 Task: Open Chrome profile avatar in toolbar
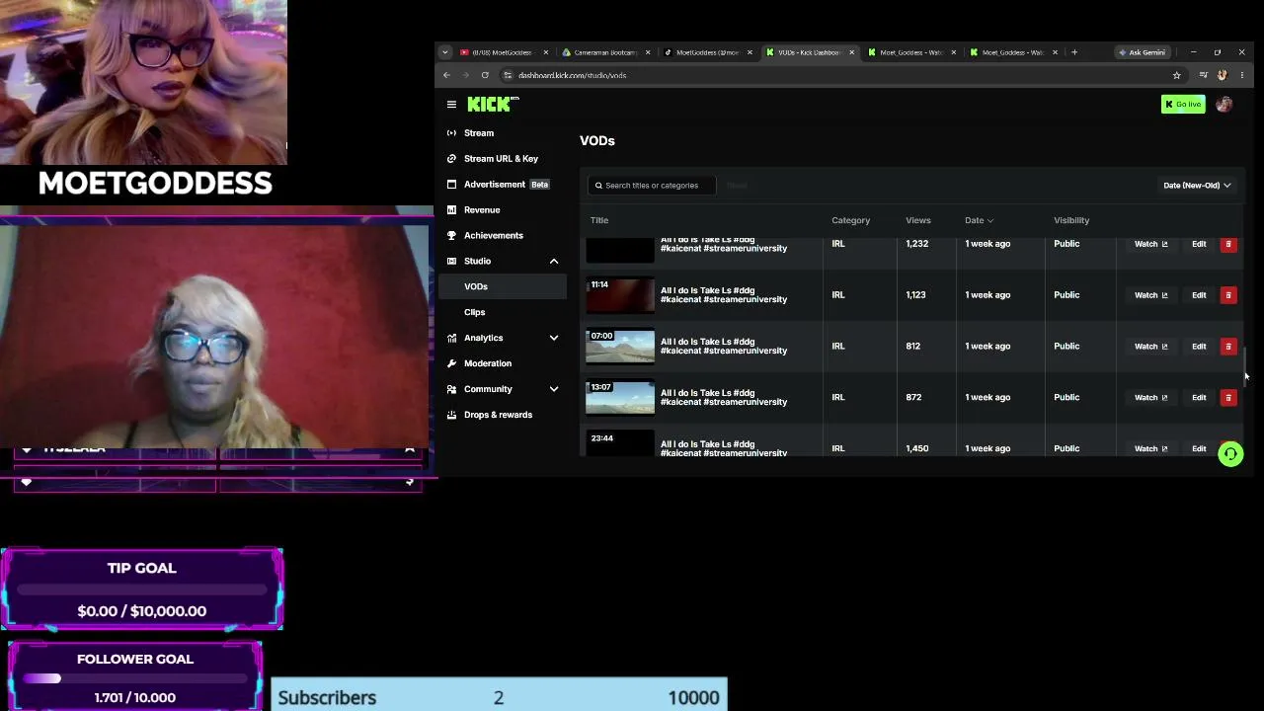[1223, 75]
